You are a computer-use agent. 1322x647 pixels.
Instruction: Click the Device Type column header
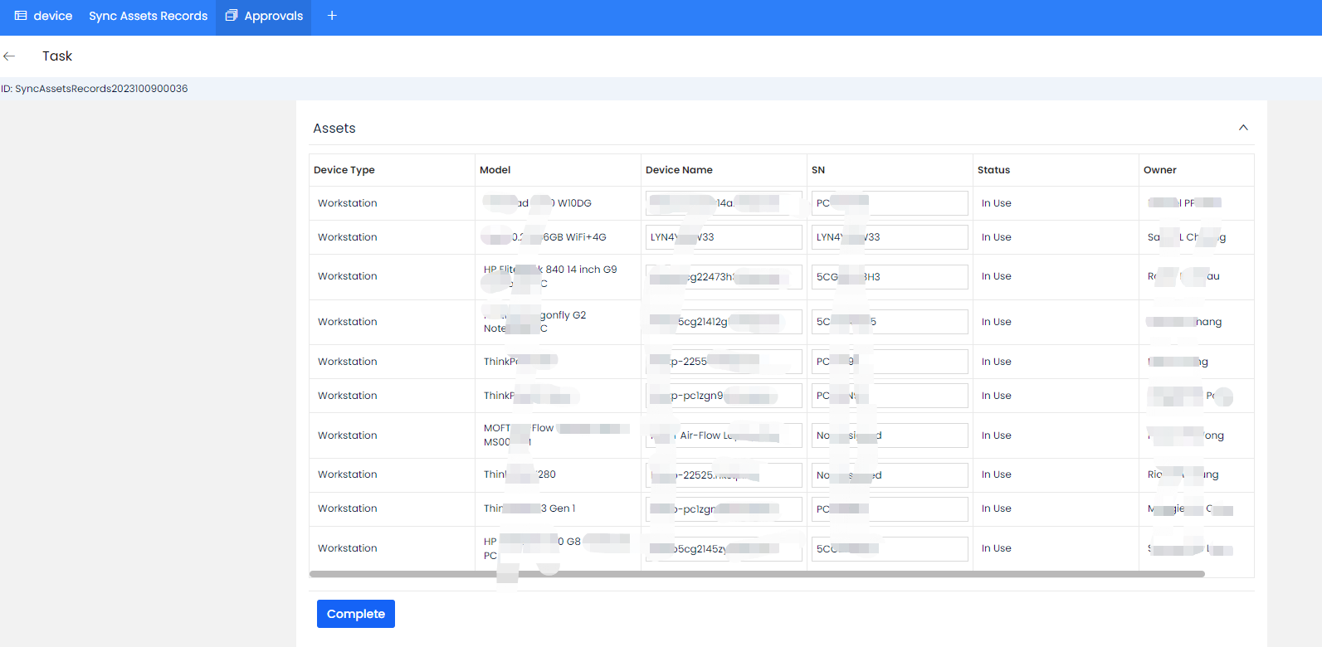pyautogui.click(x=344, y=170)
